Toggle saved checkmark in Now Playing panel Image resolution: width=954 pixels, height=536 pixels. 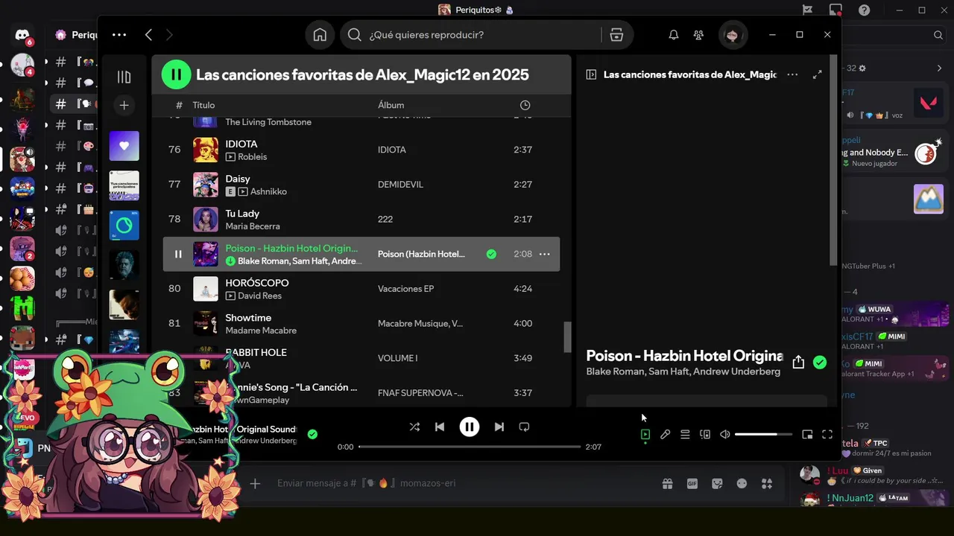(x=820, y=363)
